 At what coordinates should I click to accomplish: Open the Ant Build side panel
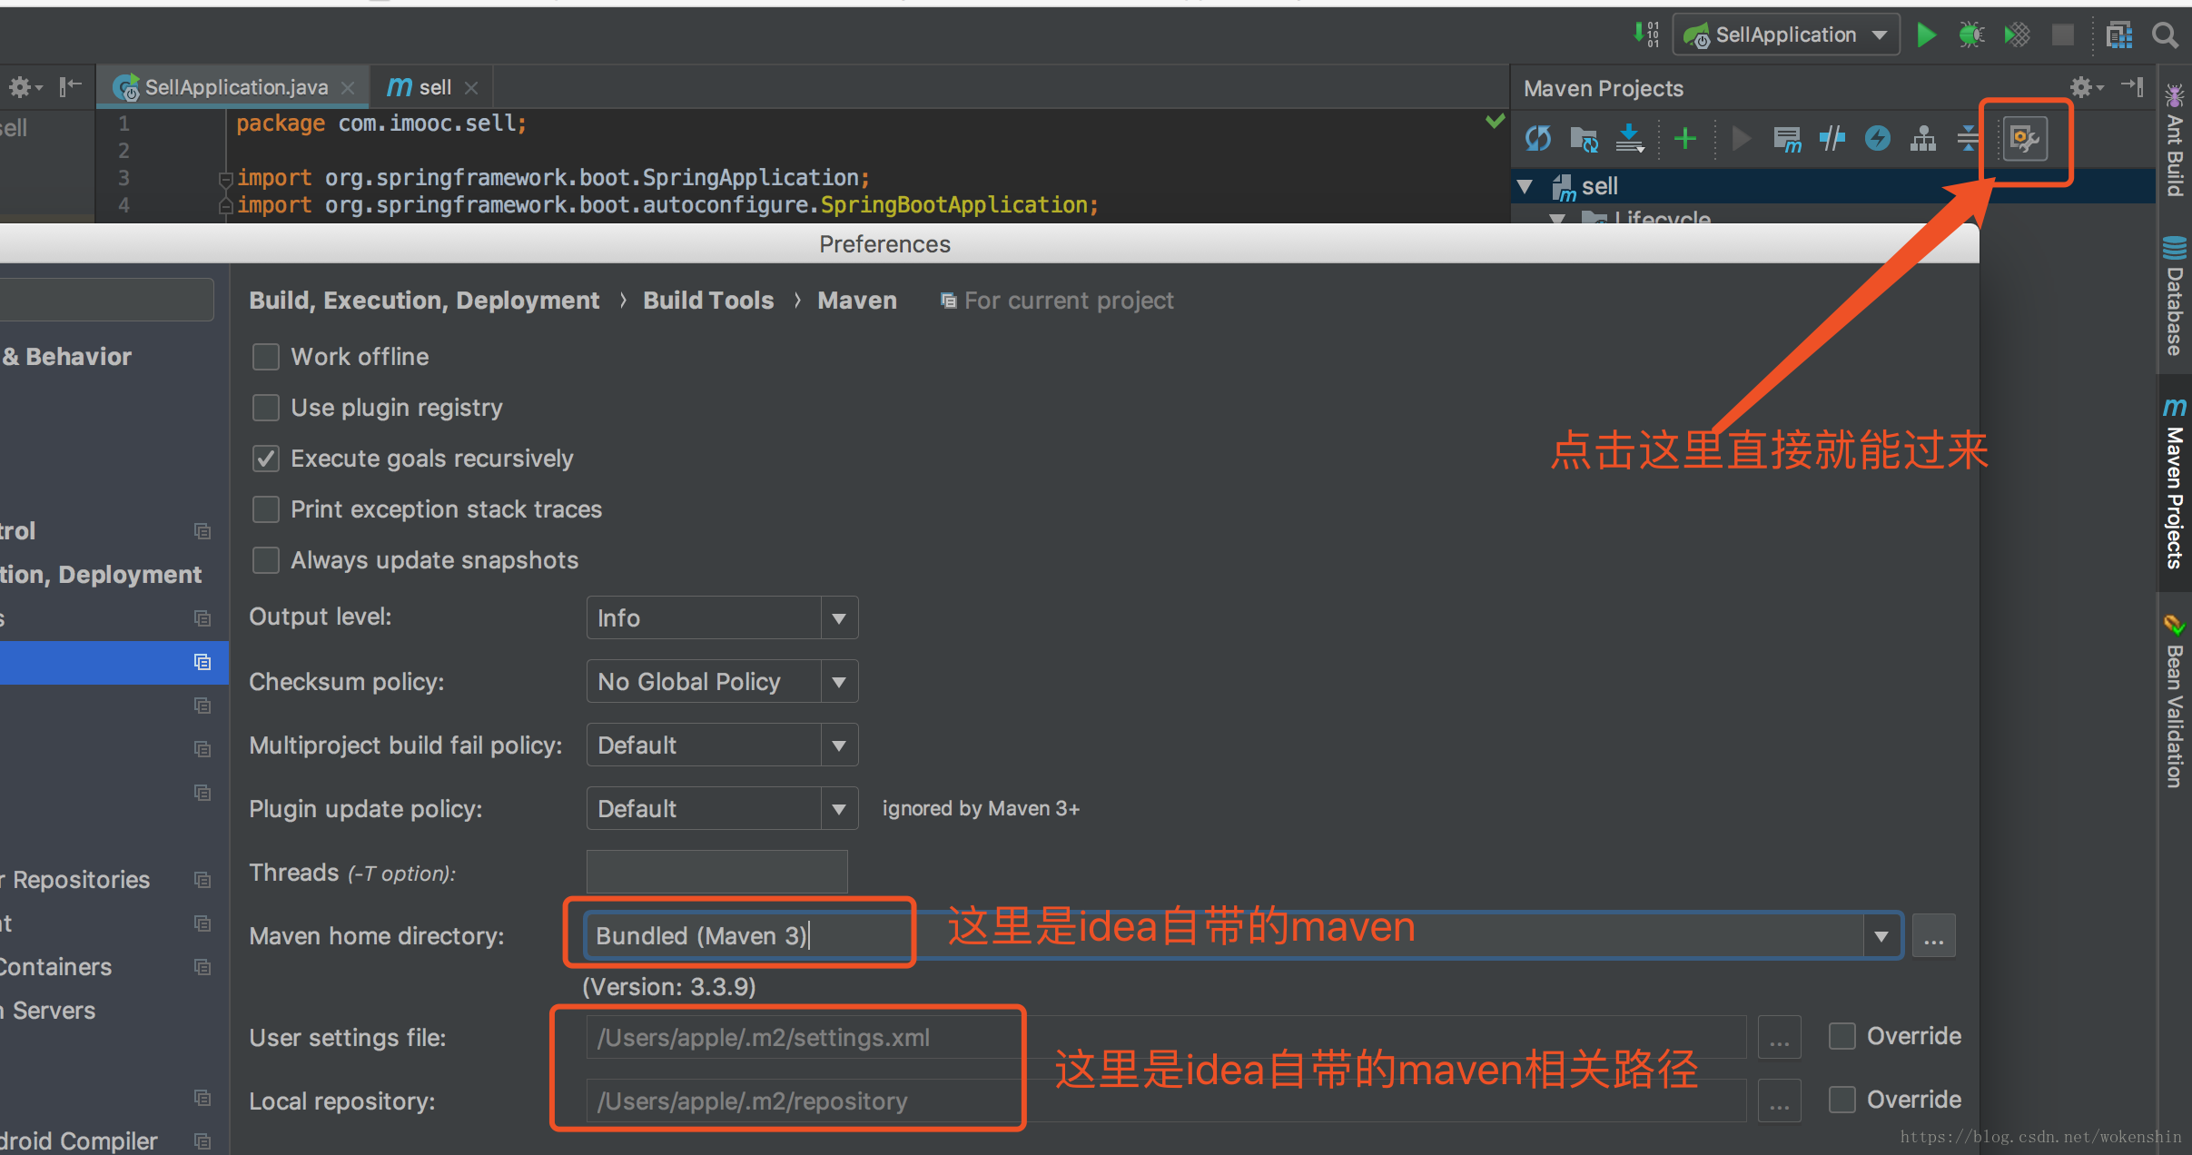pos(2175,141)
